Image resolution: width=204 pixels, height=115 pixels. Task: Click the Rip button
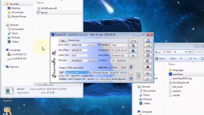click(148, 73)
